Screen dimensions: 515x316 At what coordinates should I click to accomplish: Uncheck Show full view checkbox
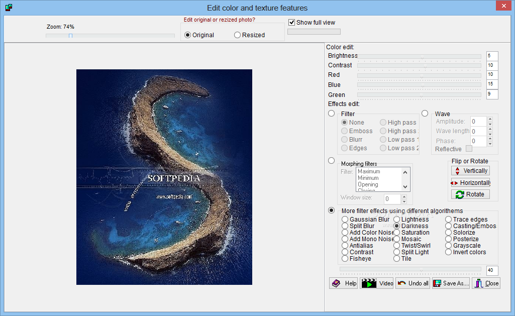click(291, 22)
